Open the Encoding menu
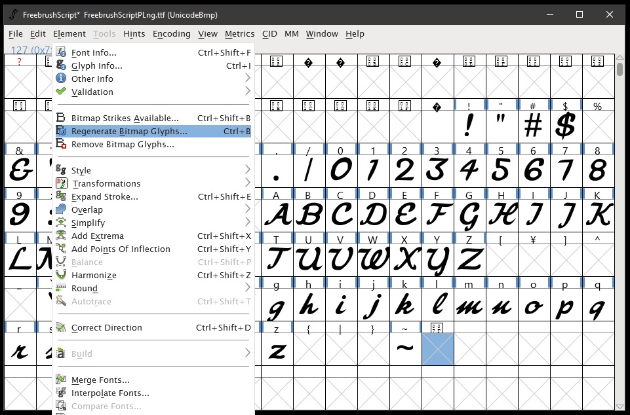The width and height of the screenshot is (630, 415). point(172,34)
